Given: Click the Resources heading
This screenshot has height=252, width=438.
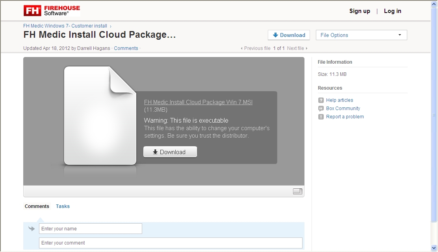Looking at the screenshot, I should [x=330, y=88].
